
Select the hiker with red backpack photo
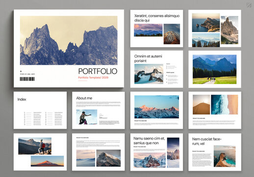pyautogui.click(x=35, y=146)
